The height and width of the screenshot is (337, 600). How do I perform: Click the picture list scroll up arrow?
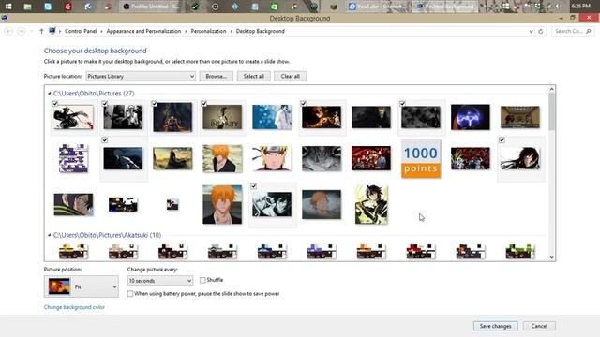[552, 89]
